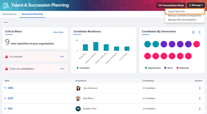Switch to the Talent Reviews tab
This screenshot has height=114, width=207.
(x=9, y=14)
